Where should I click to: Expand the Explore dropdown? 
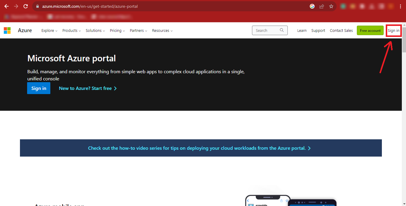point(49,31)
